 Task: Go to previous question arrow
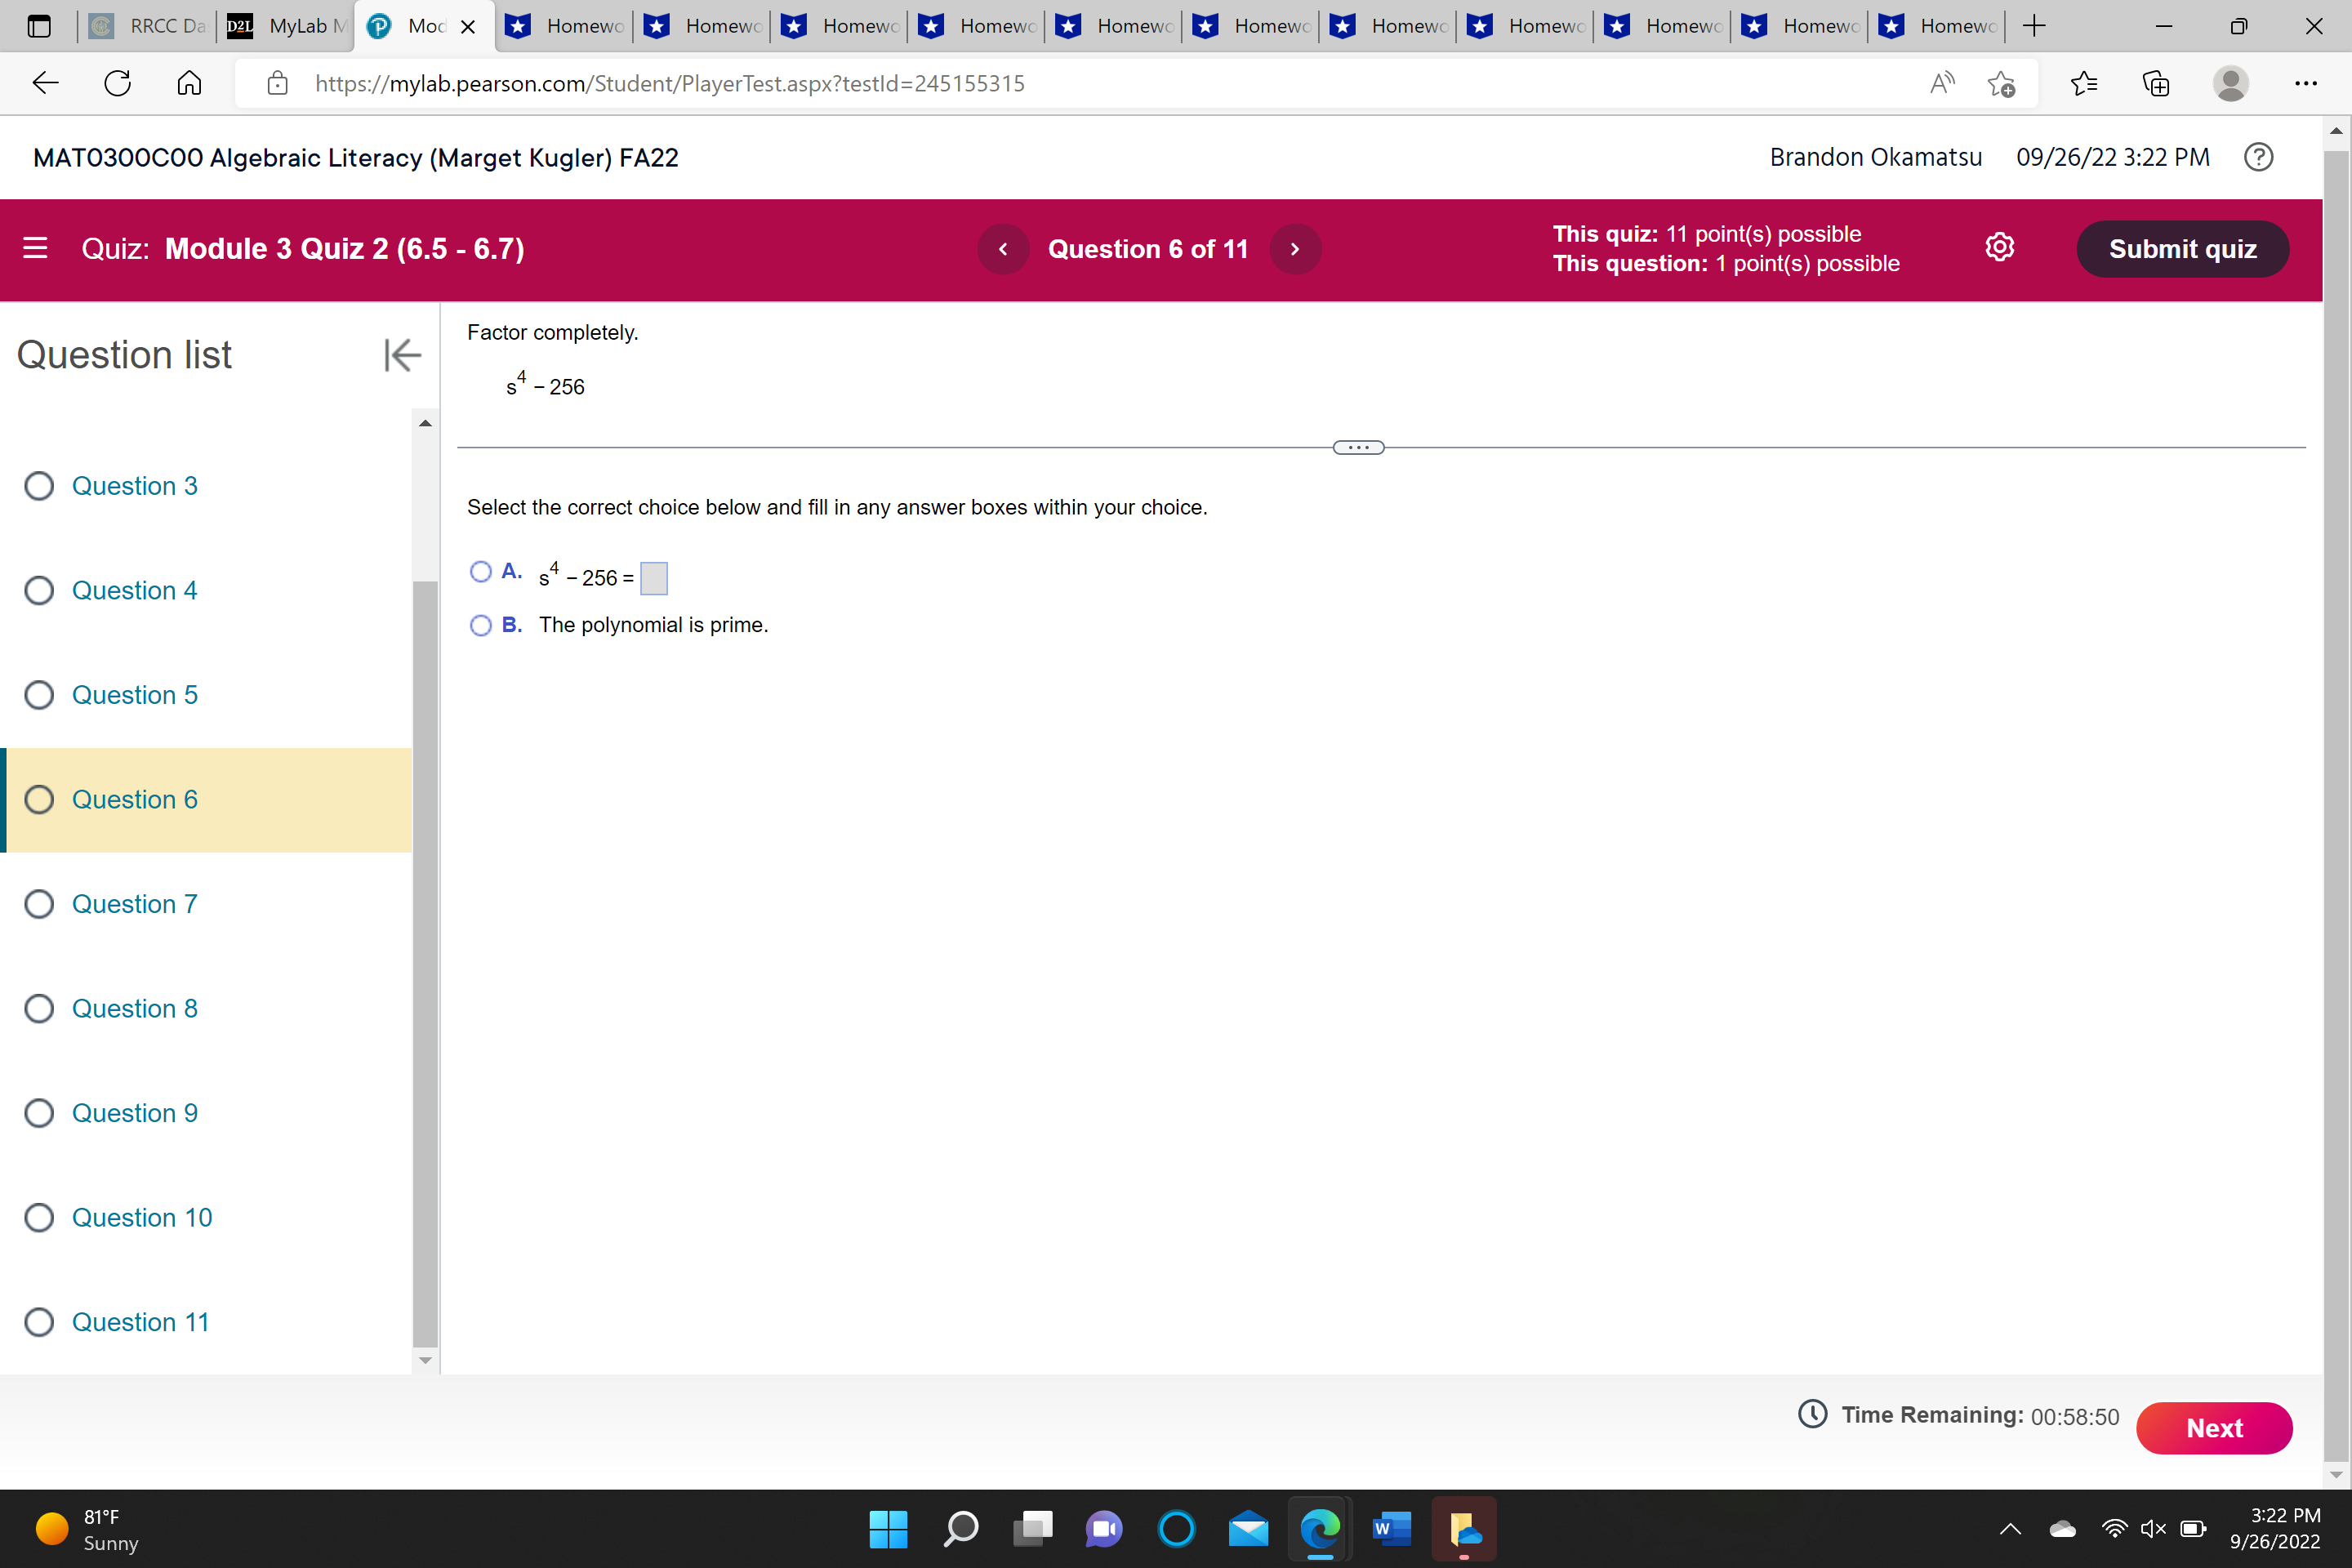[x=1003, y=249]
